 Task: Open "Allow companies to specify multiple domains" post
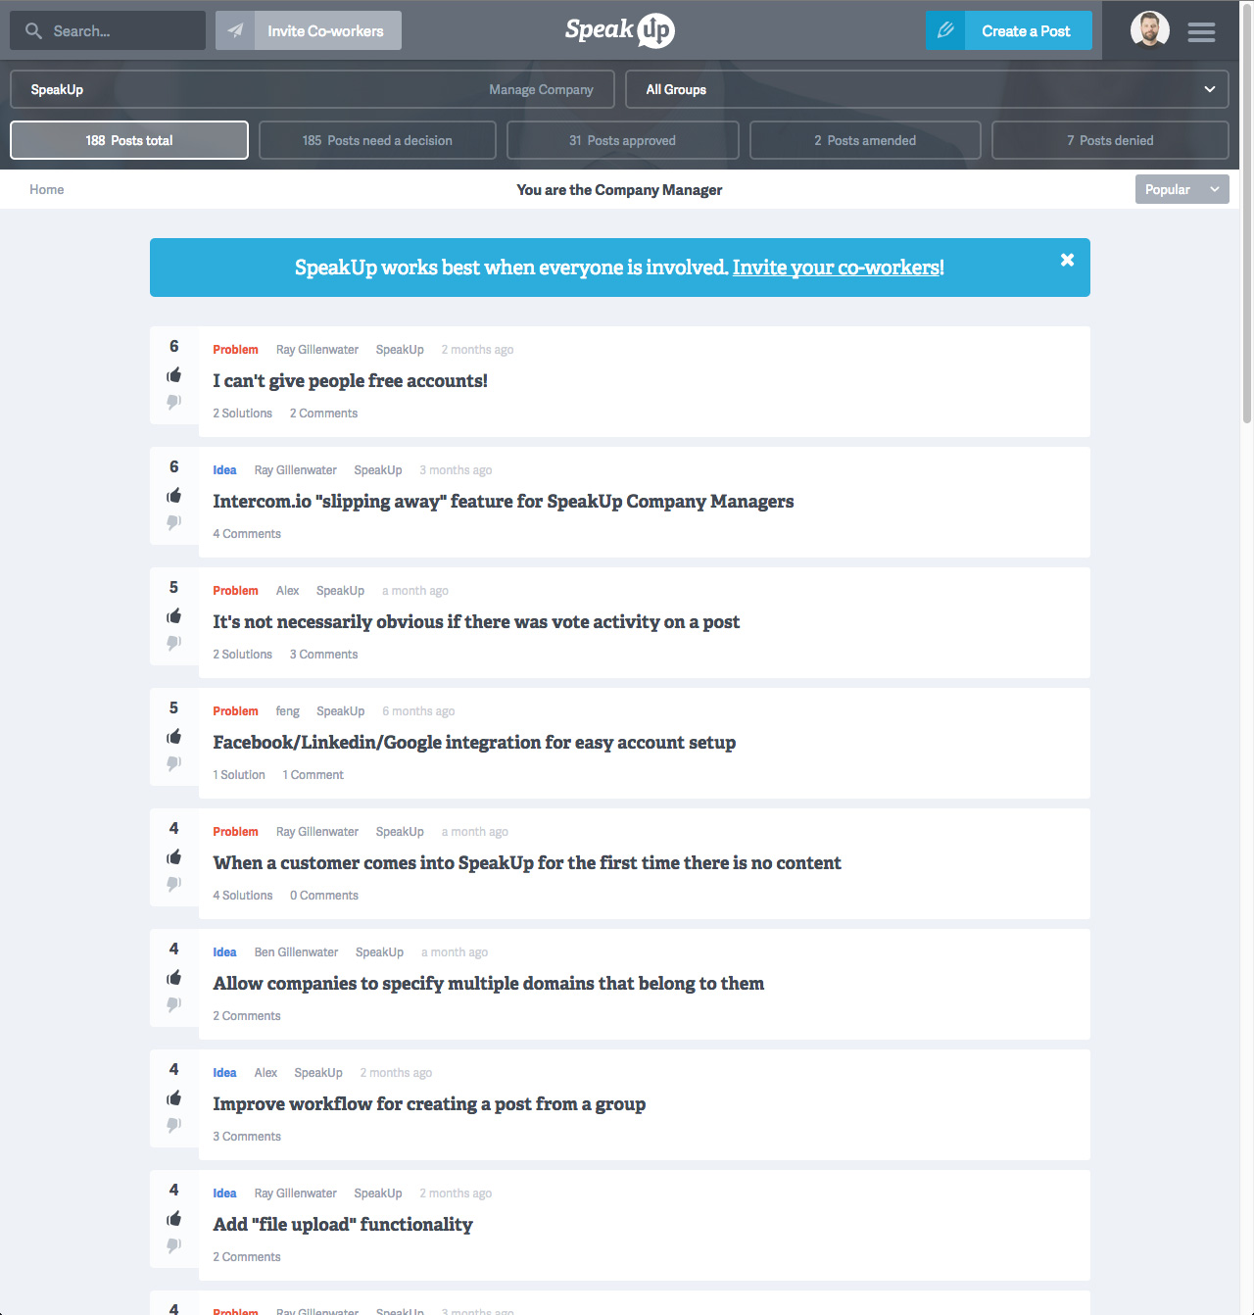(x=488, y=983)
